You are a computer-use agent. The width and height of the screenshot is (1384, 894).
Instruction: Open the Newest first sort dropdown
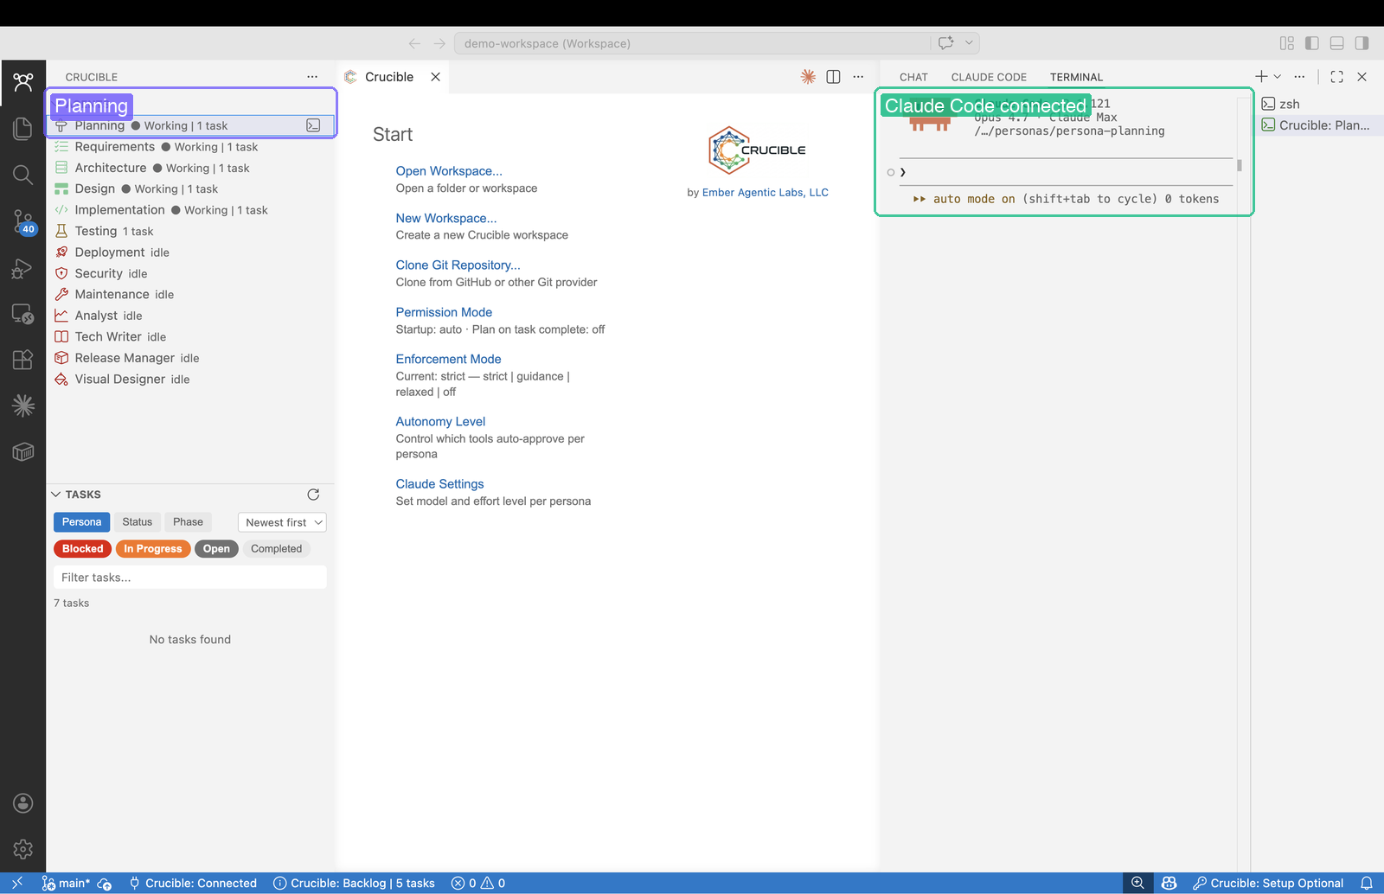(x=281, y=521)
